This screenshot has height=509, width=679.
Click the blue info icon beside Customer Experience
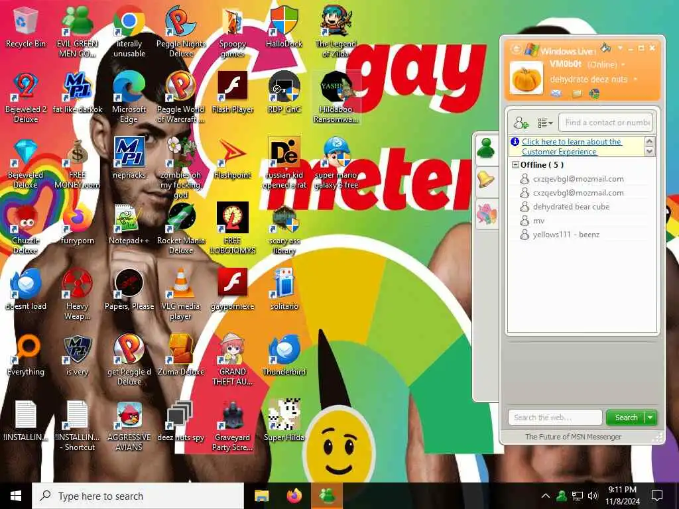pos(515,142)
